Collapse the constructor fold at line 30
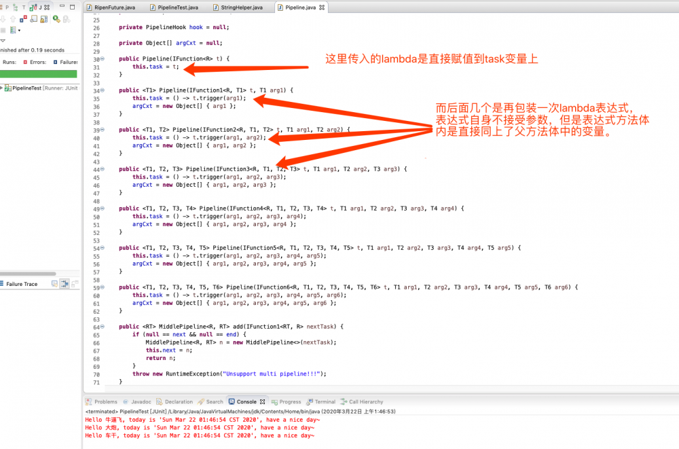This screenshot has width=679, height=449. [x=103, y=59]
